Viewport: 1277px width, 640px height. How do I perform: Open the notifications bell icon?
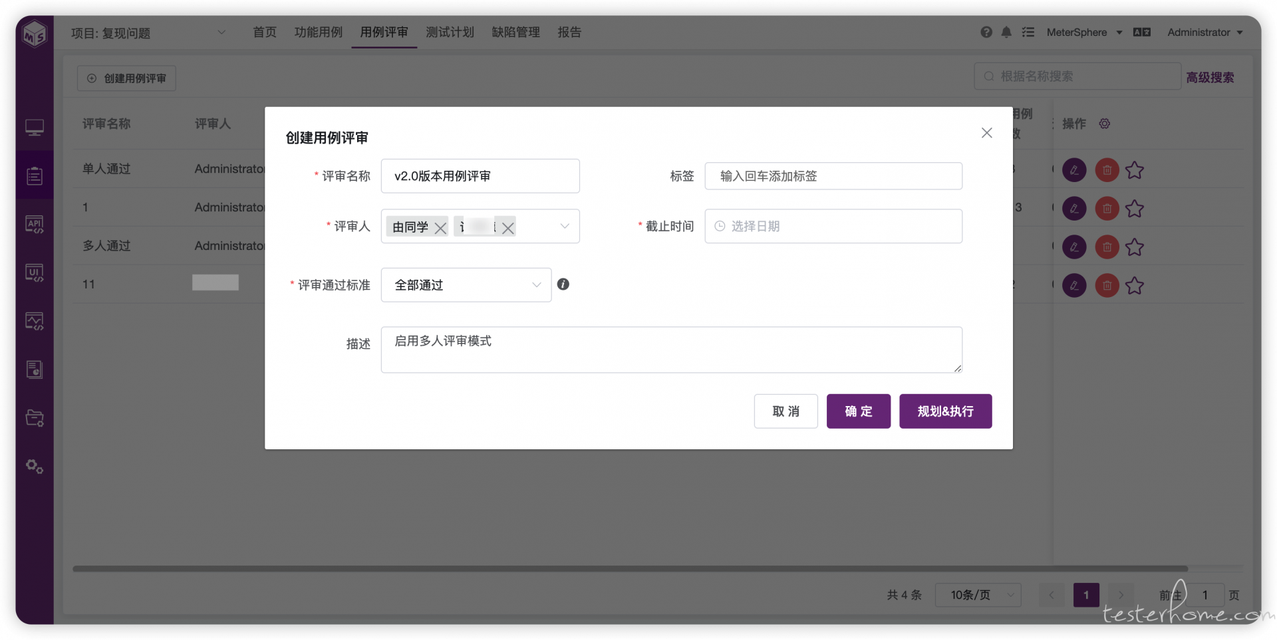(x=1006, y=32)
